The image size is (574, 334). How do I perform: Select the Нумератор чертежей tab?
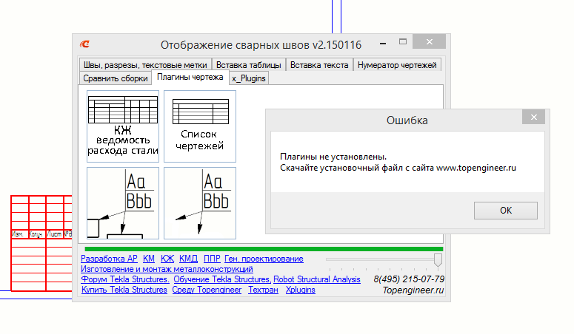coord(398,65)
